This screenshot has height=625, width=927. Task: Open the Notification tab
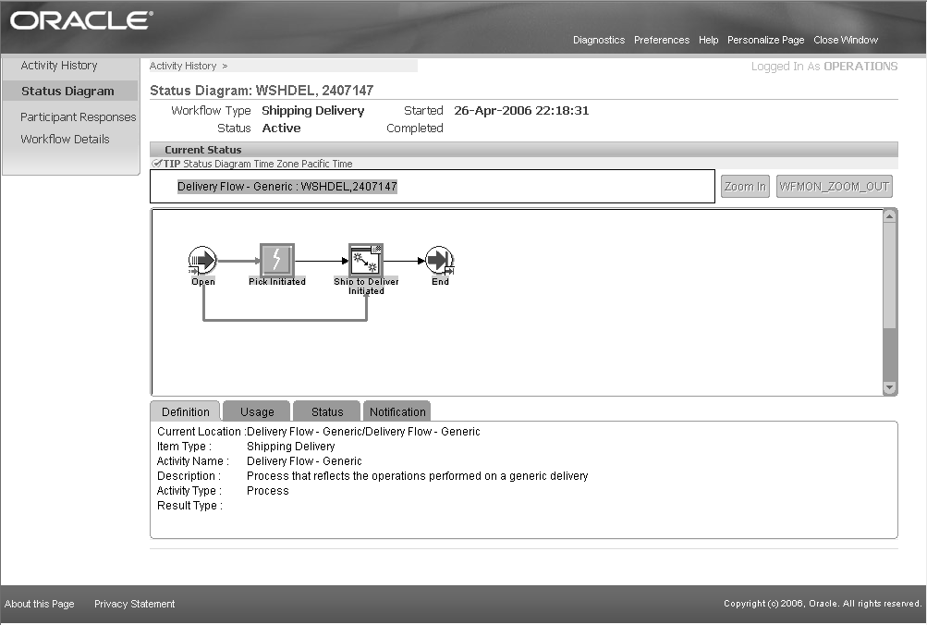pyautogui.click(x=397, y=411)
